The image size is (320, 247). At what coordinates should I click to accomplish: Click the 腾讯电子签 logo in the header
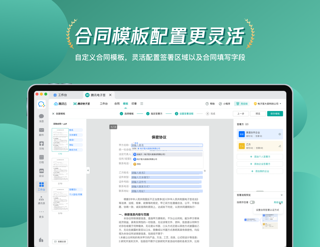(82, 104)
